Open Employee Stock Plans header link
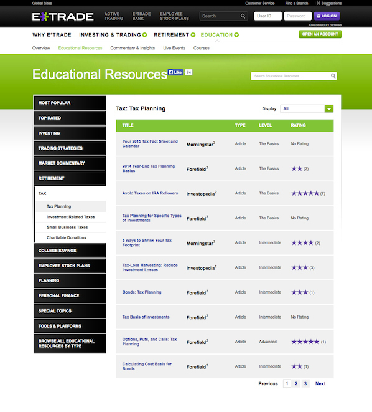Viewport: 372px width, 412px height. (175, 16)
